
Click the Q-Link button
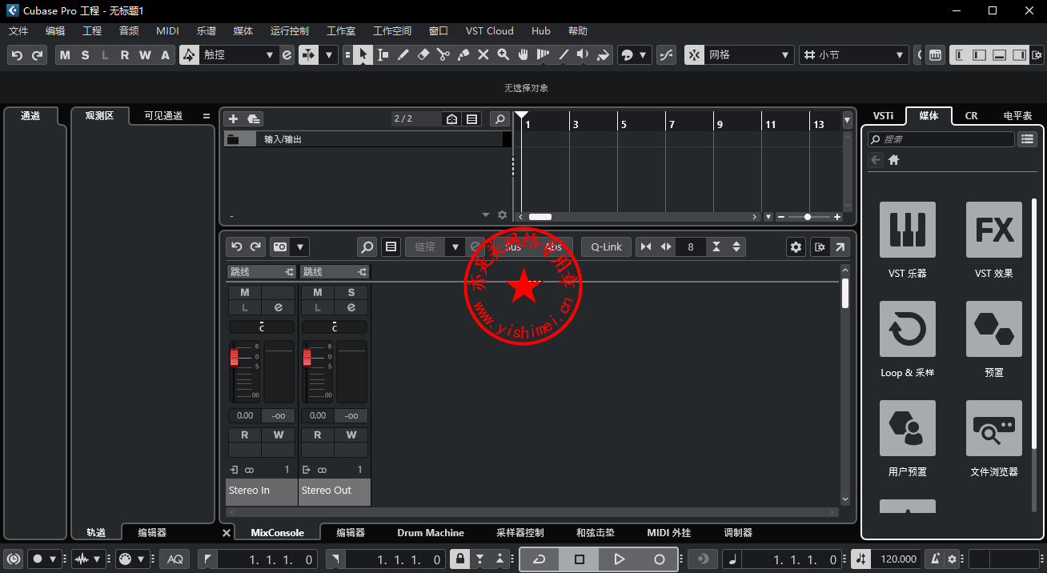(607, 247)
